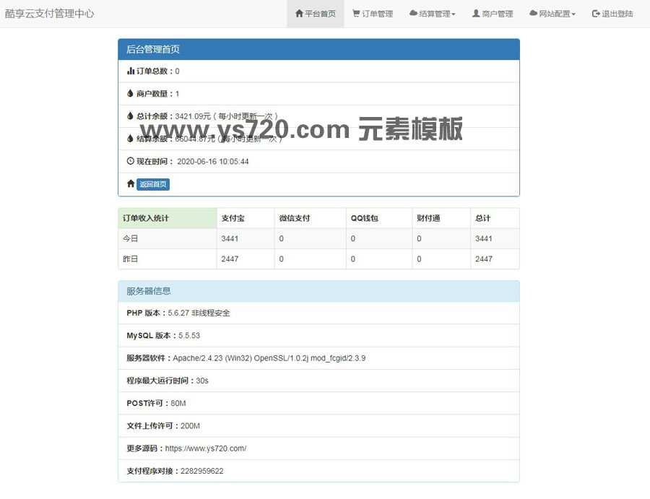Click the cloud icon beside 网站配置
Screen dimensions: 650x499
coord(533,13)
